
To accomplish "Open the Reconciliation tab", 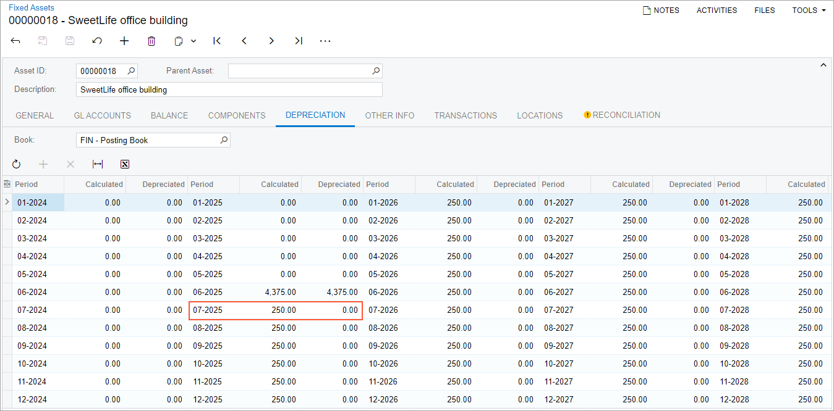I will coord(622,115).
